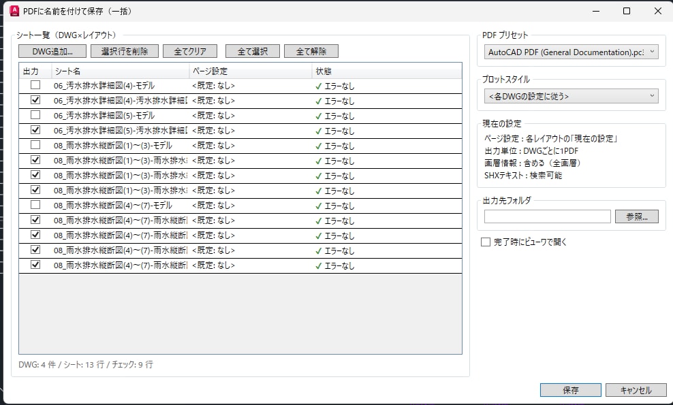
Task: Enable output for 06_汚水排水詳細図(4)-モデル
Action: tap(35, 85)
